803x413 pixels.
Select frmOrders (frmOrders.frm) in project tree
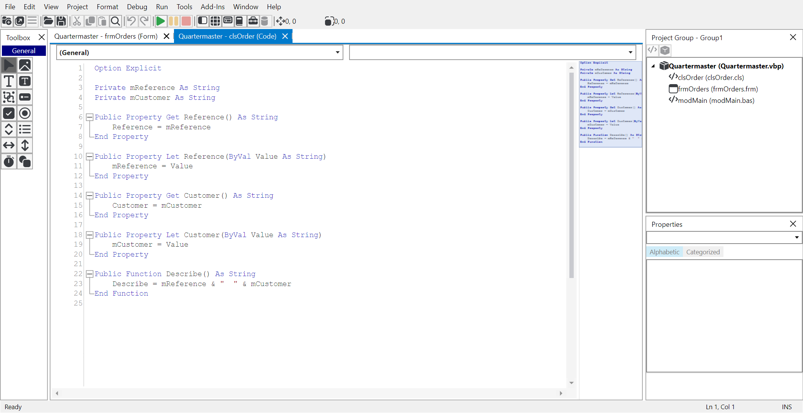pyautogui.click(x=714, y=89)
